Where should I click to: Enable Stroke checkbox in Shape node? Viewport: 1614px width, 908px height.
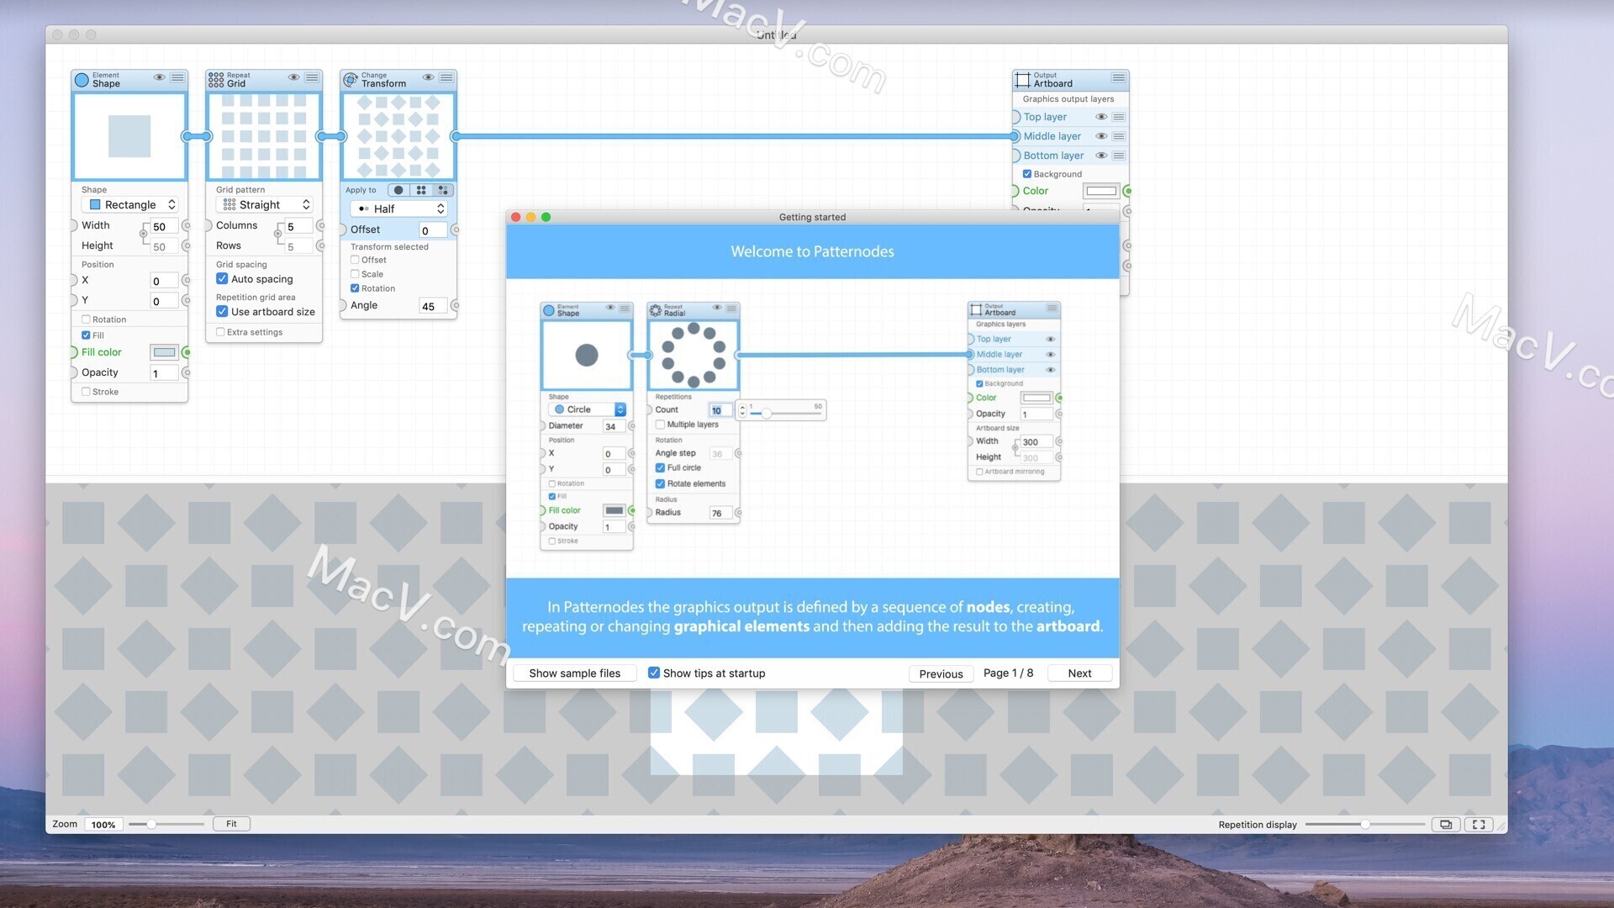pos(86,392)
